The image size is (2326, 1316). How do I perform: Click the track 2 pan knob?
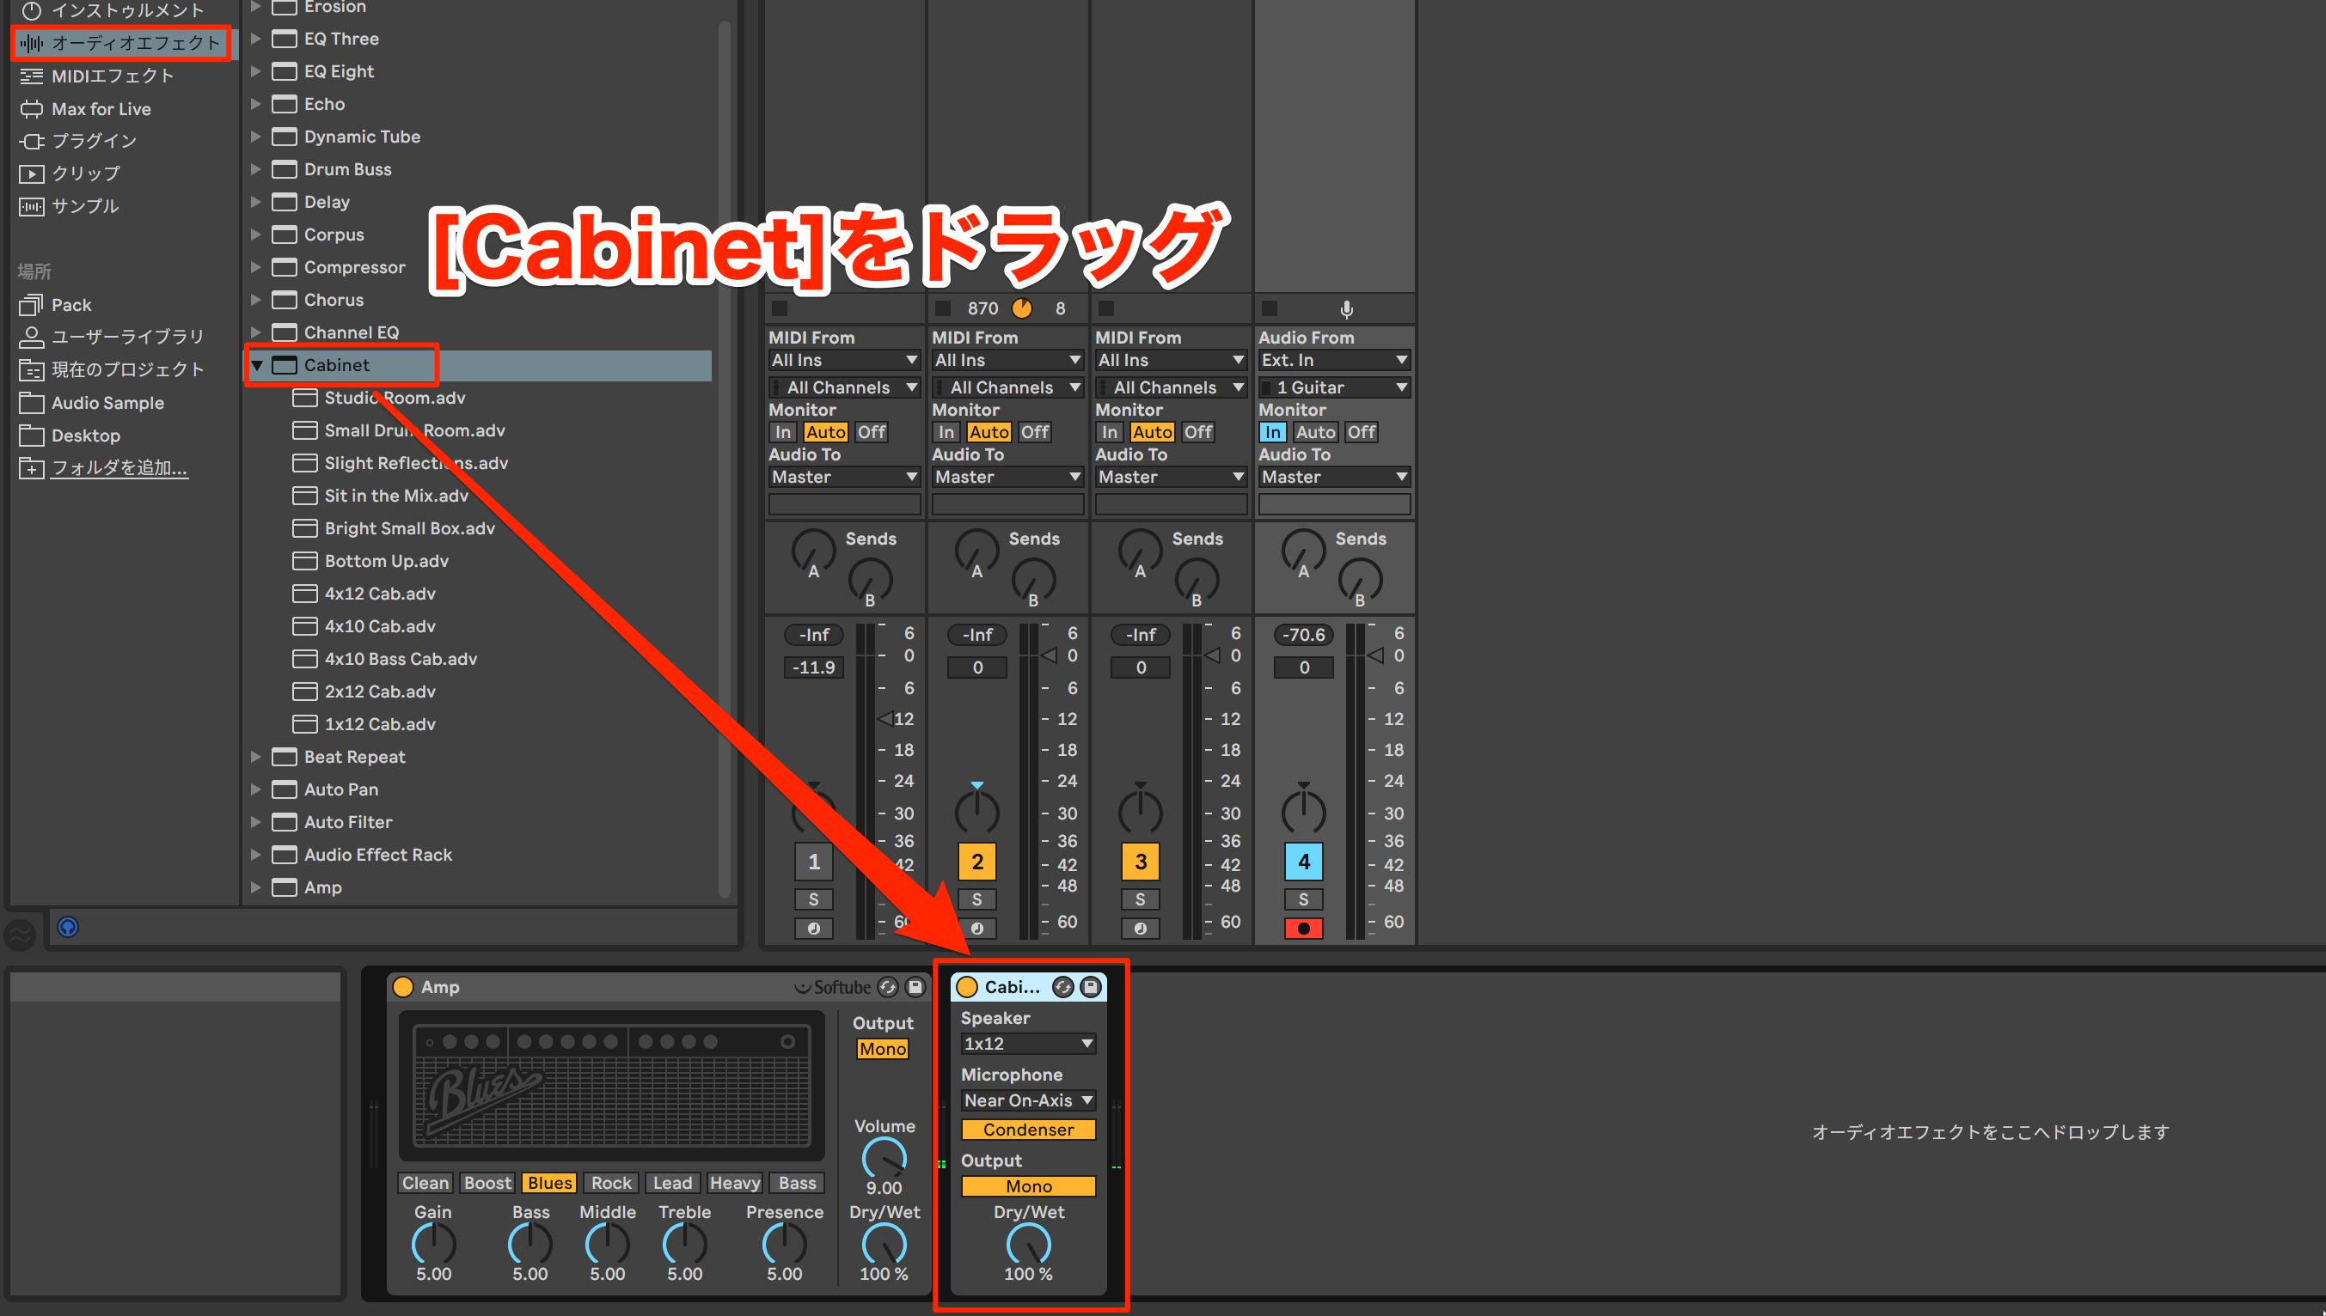click(x=976, y=811)
